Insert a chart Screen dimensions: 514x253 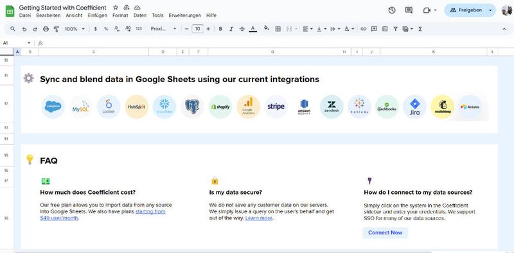[x=385, y=29]
